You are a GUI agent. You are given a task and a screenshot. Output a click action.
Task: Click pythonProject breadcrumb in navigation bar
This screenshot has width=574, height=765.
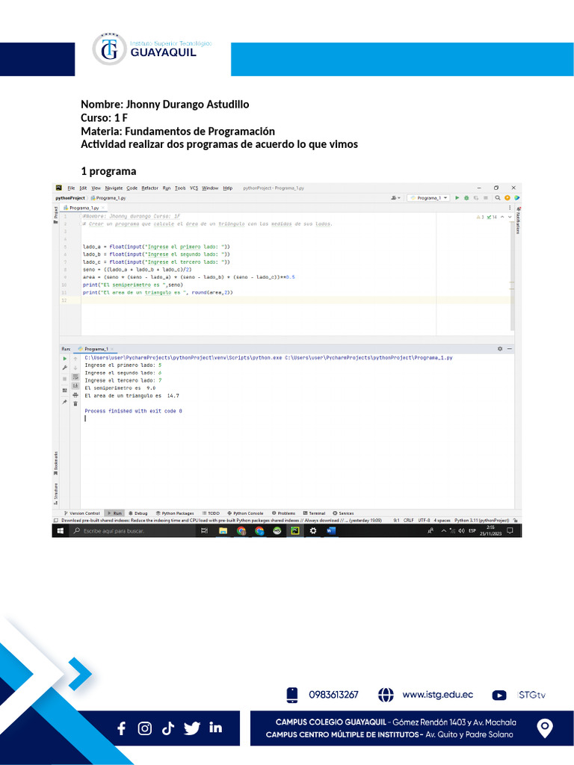70,198
